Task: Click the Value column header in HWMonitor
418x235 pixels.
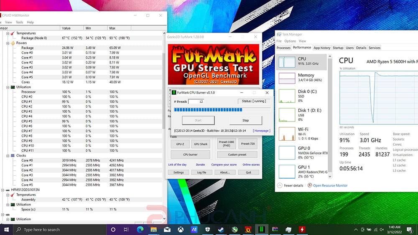Action: 71,28
